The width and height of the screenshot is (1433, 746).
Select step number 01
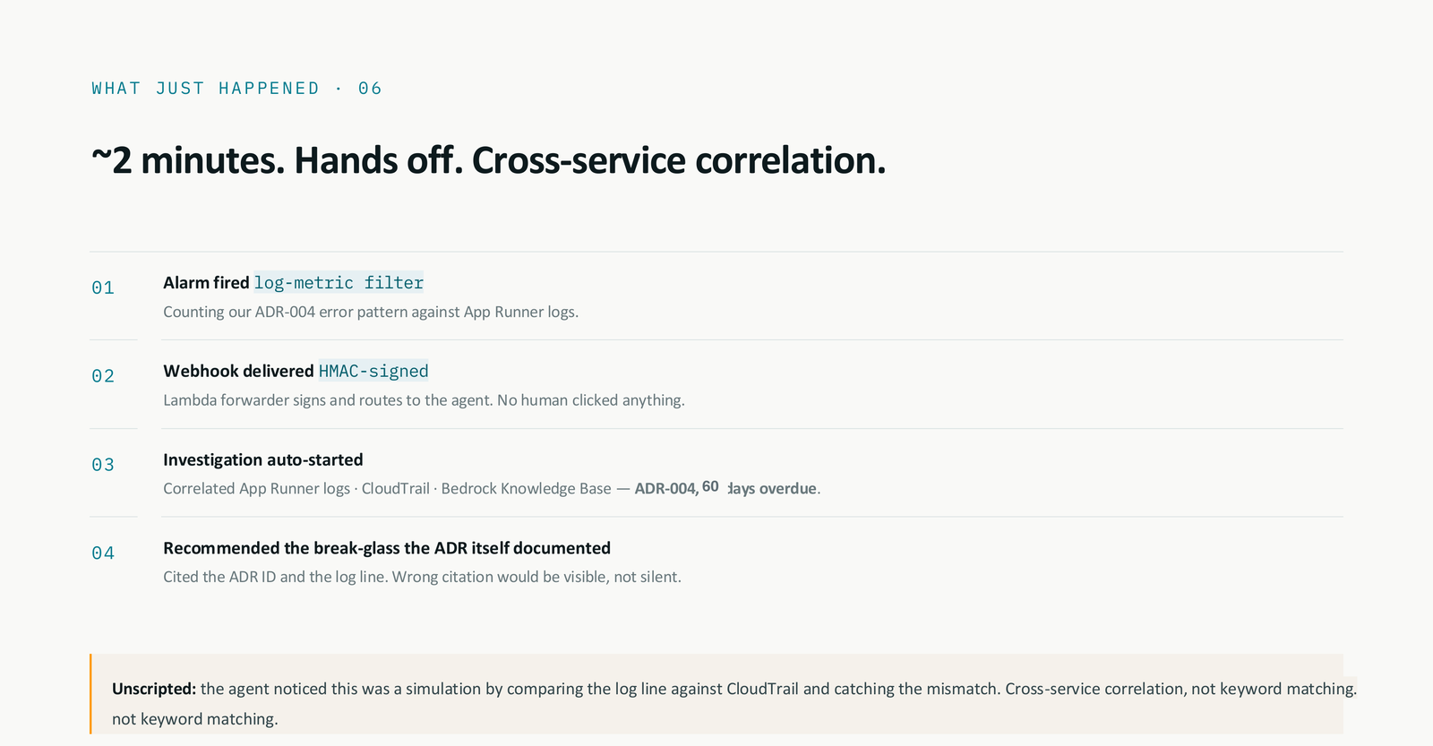click(103, 288)
